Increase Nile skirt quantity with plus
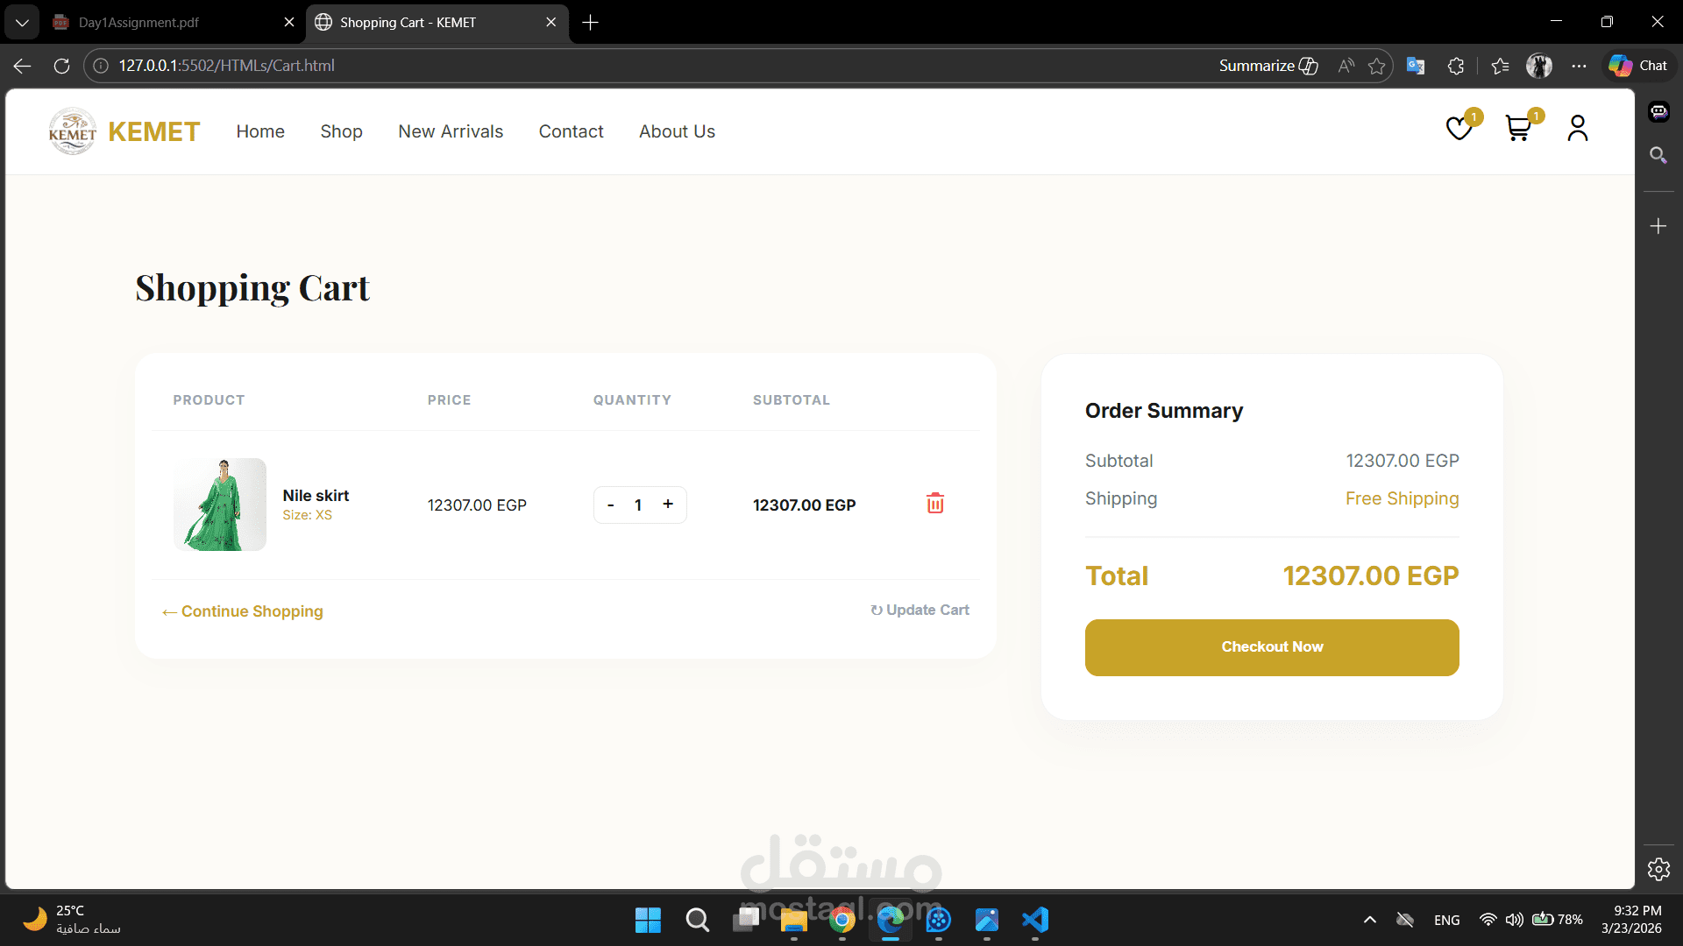The width and height of the screenshot is (1683, 946). coord(668,505)
